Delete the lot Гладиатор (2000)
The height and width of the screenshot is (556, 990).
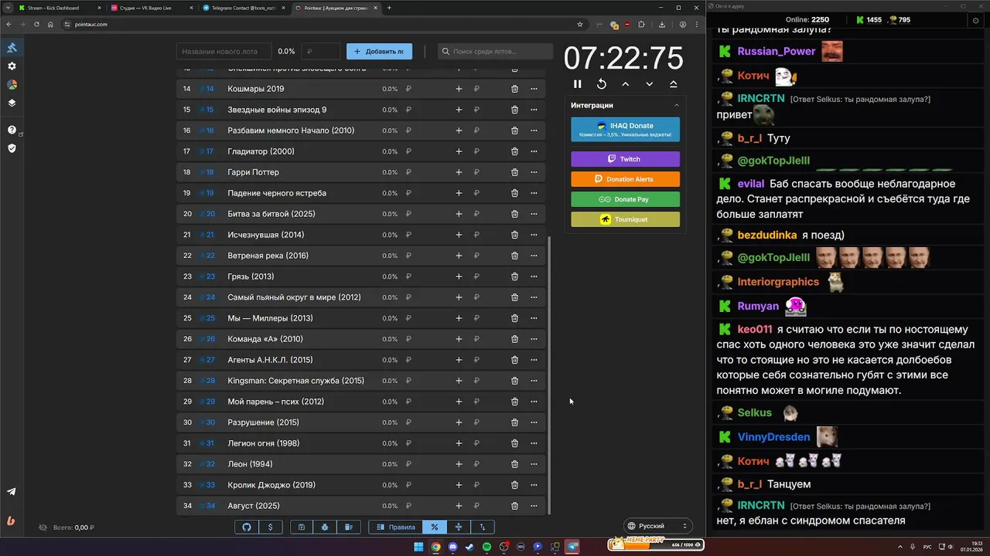(514, 151)
